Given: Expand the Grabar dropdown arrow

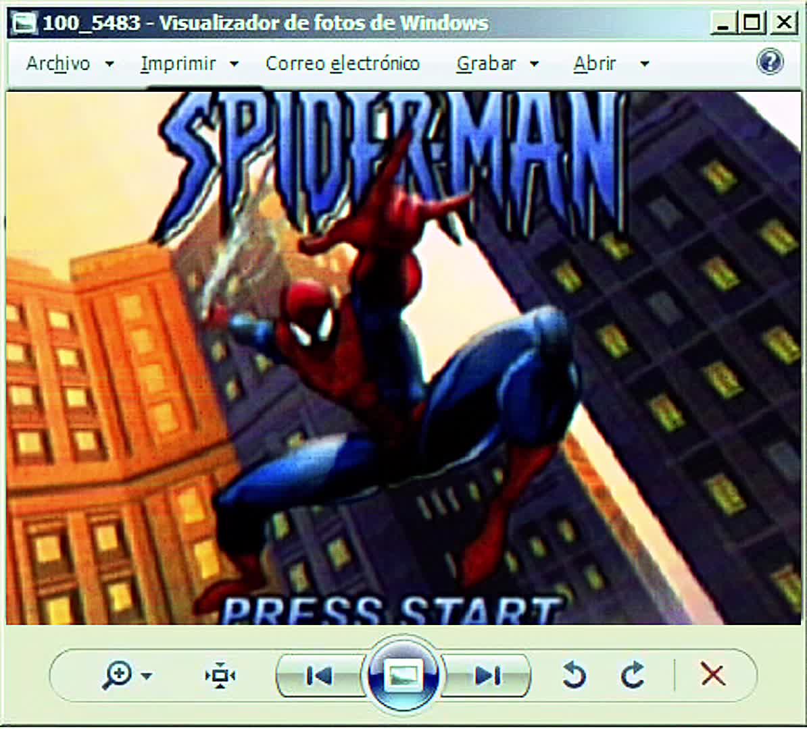Looking at the screenshot, I should coord(534,64).
